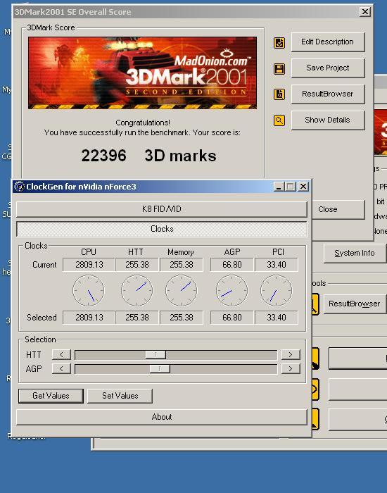Click the ClockGen title bar app icon
The height and width of the screenshot is (493, 387).
[20, 187]
